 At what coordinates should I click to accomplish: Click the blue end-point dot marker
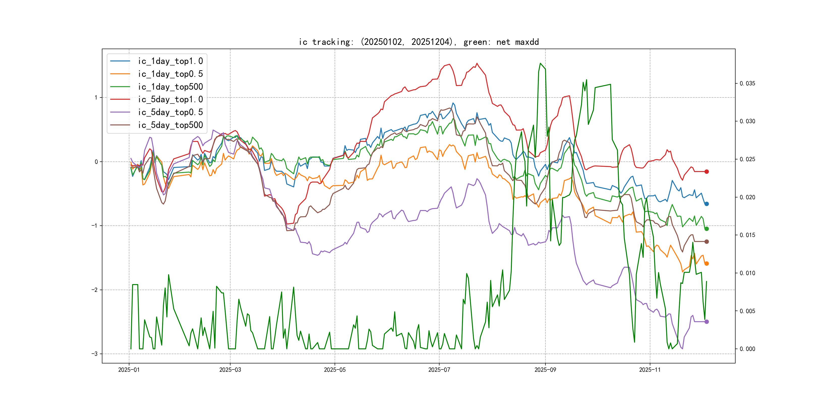pyautogui.click(x=707, y=204)
